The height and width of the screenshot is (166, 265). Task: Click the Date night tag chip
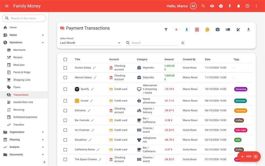click(x=241, y=130)
